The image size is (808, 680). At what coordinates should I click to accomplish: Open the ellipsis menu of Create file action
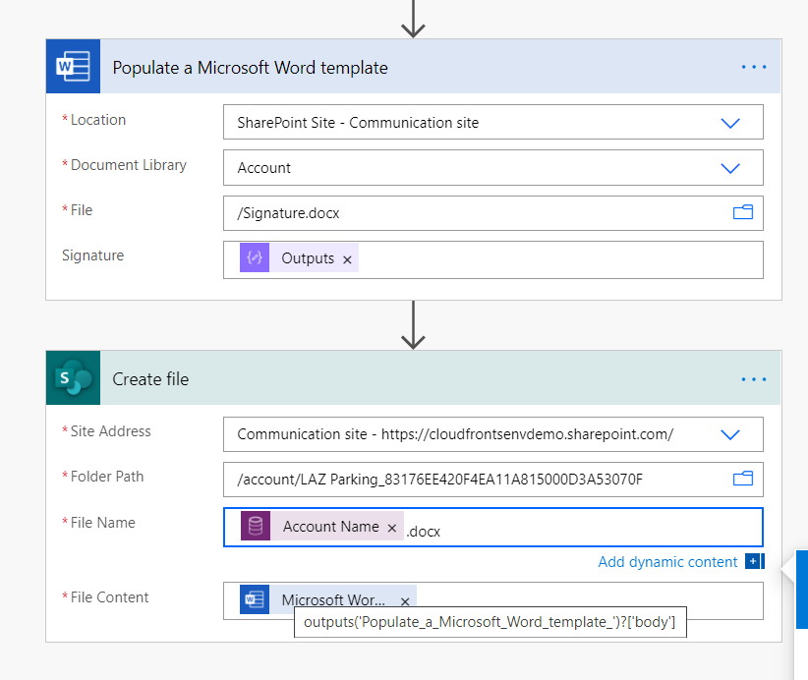[x=753, y=379]
